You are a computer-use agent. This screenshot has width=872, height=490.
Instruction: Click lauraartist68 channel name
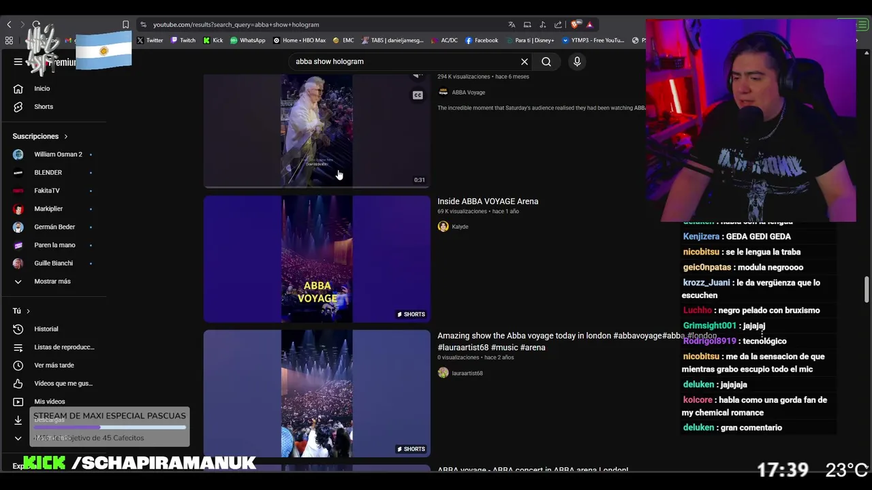click(x=467, y=374)
